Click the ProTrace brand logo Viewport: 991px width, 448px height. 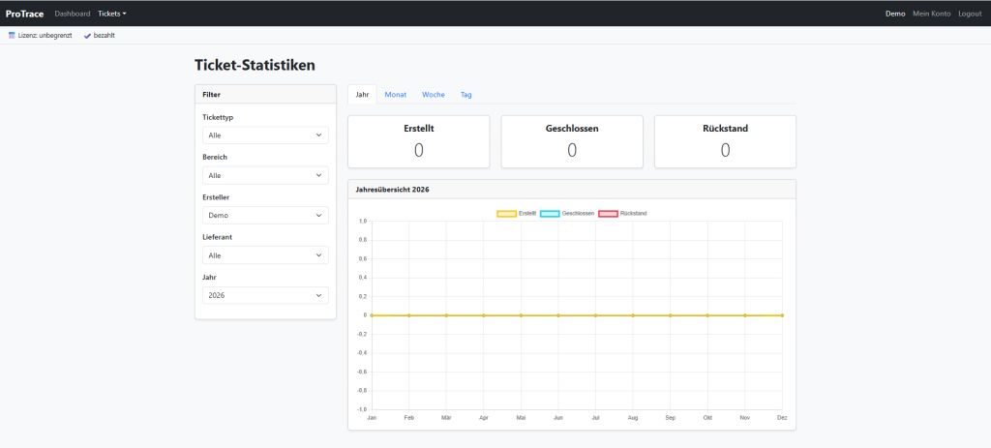[24, 14]
